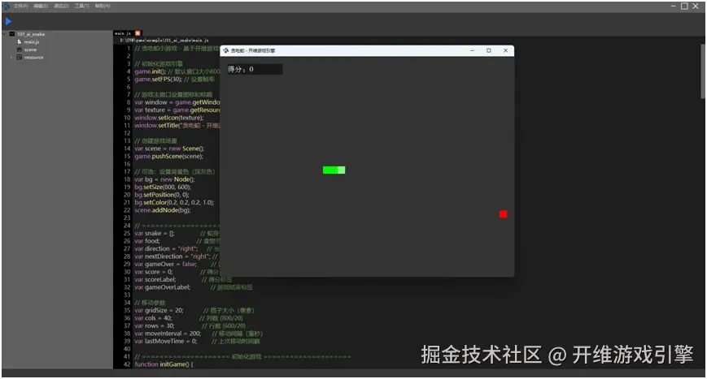Screen dimensions: 707x379
Task: Minimize the snake game window
Action: [472, 50]
